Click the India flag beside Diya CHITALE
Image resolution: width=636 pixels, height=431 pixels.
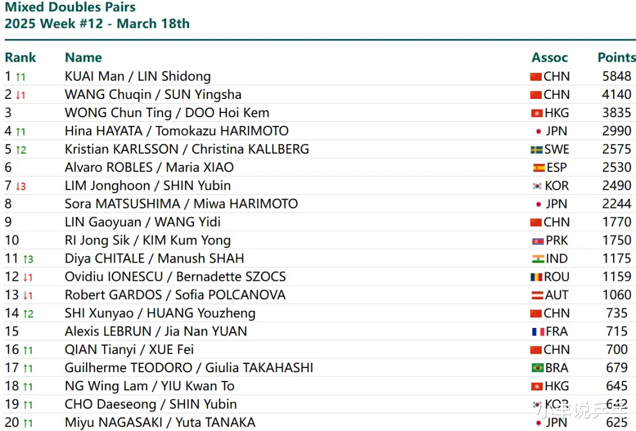[x=538, y=258]
